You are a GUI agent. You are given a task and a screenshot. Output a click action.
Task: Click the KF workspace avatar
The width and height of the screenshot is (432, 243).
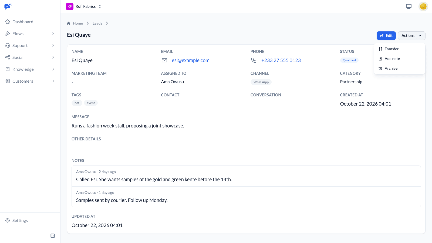tap(70, 6)
